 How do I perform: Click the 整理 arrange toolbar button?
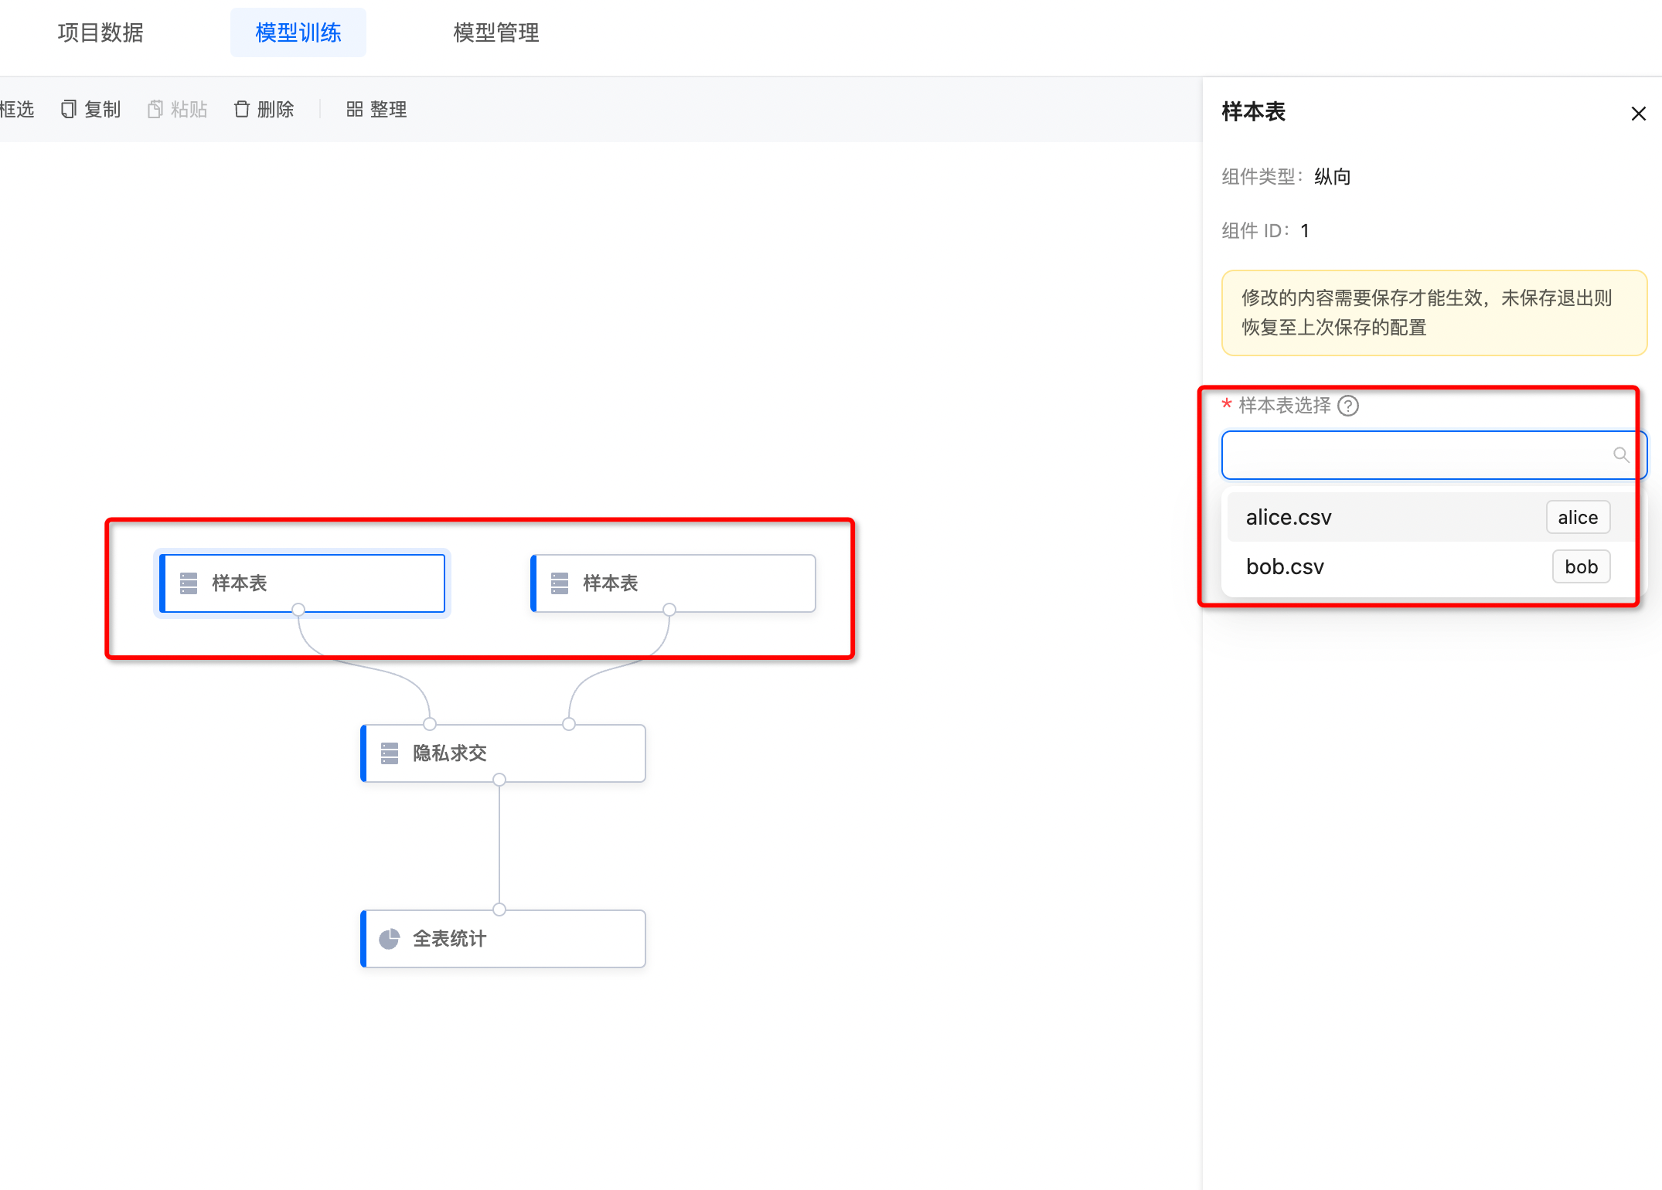376,109
